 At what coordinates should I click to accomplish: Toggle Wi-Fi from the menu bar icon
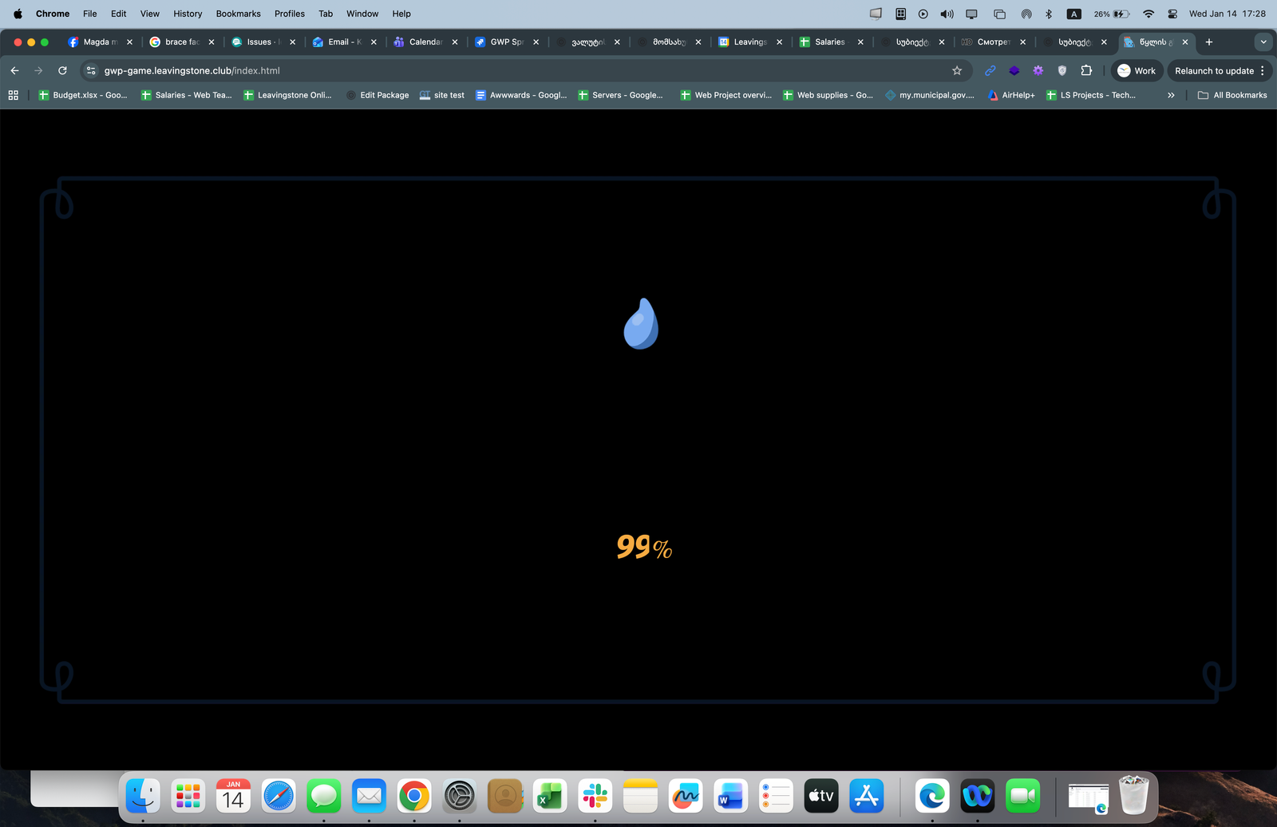coord(1149,14)
